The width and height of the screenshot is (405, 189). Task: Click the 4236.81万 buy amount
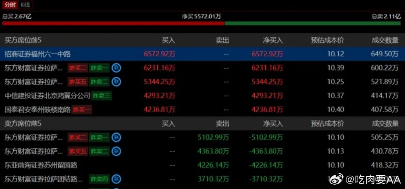(159, 110)
